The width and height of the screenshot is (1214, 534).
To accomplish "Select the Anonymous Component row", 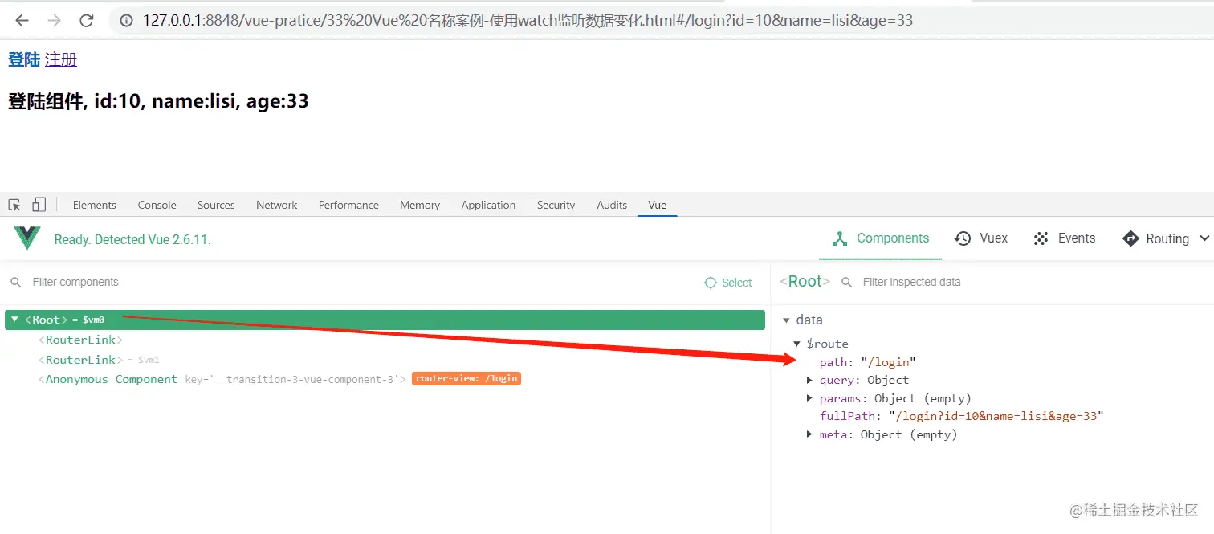I will (x=222, y=379).
